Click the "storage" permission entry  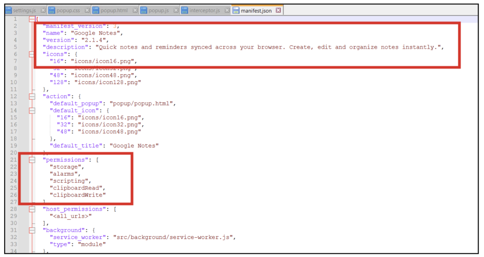(x=65, y=167)
